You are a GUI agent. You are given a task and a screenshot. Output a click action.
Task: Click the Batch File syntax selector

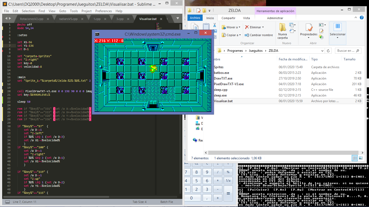tap(167, 202)
